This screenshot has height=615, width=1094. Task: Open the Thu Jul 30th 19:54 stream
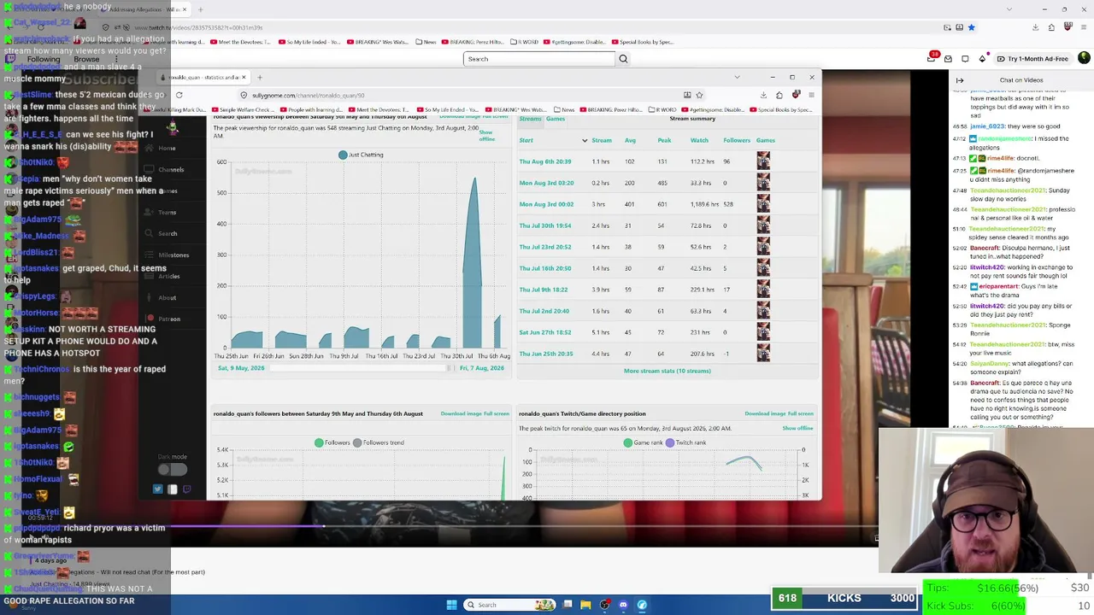pos(545,225)
